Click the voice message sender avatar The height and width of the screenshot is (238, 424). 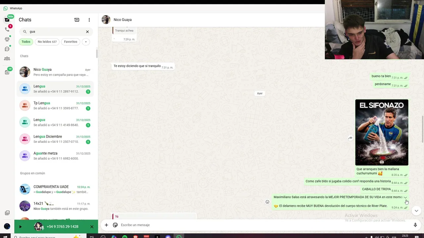coord(39,226)
